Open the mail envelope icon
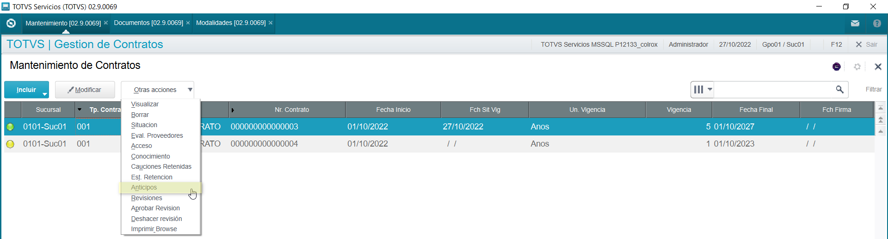 tap(855, 23)
